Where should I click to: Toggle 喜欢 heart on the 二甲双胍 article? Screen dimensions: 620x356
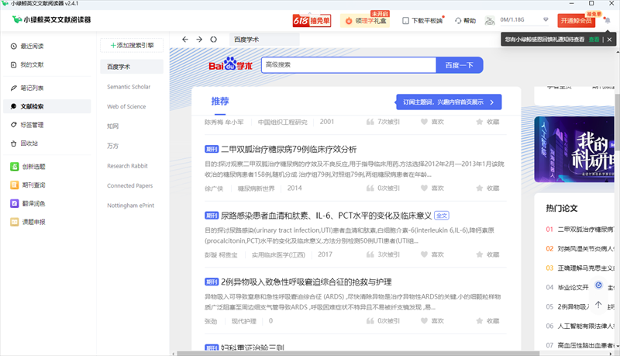(x=424, y=188)
